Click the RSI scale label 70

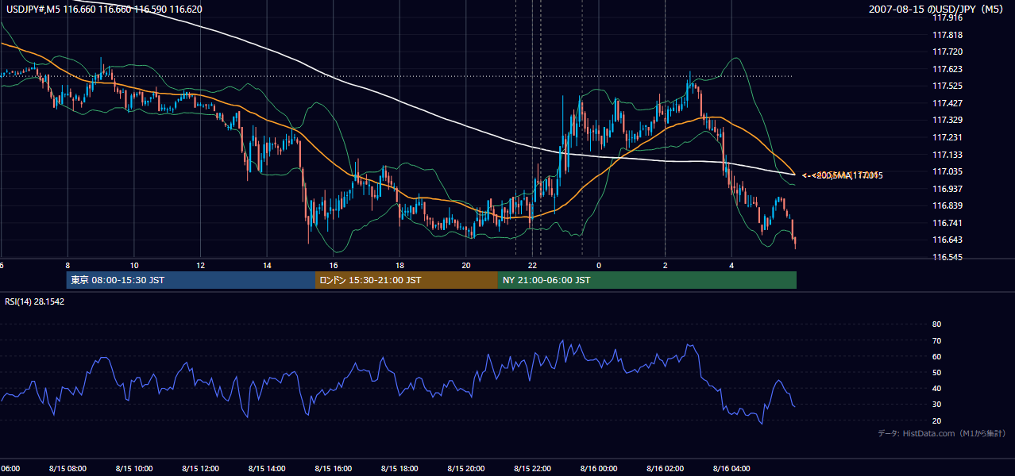point(936,340)
